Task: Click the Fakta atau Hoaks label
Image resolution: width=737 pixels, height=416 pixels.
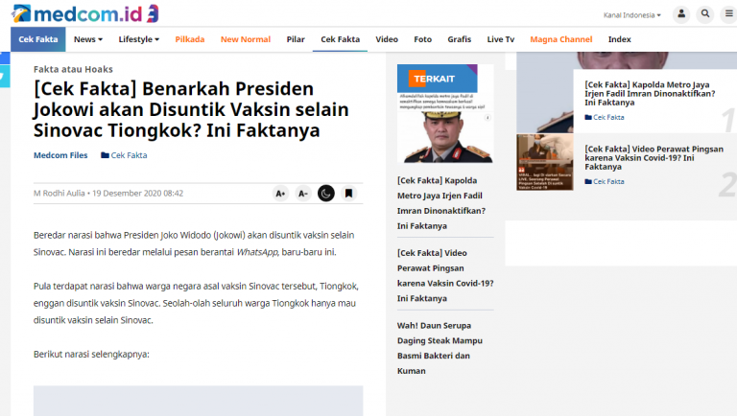Action: 73,69
